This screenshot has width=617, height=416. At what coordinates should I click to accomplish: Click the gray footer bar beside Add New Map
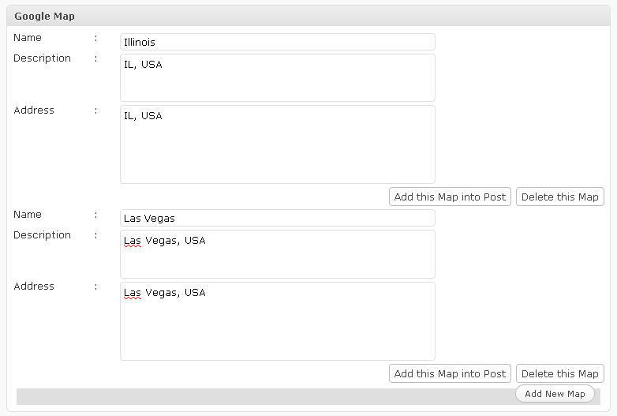point(266,397)
